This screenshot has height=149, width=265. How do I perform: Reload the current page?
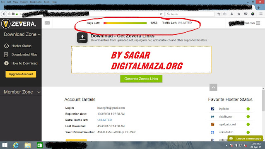click(x=161, y=14)
